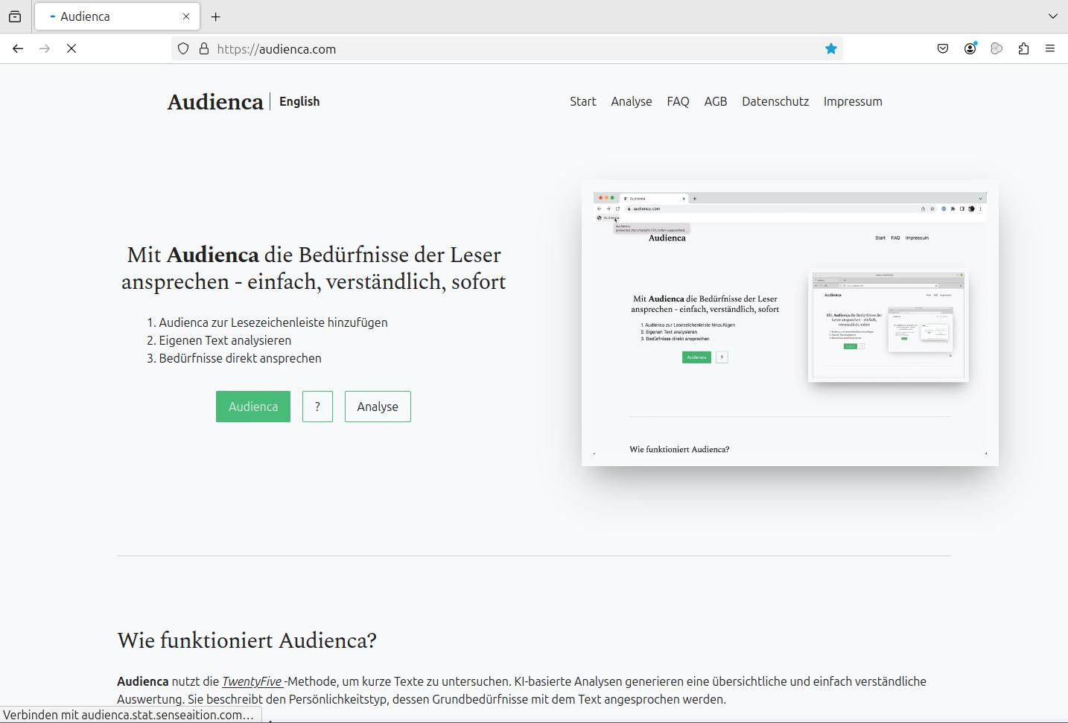Screen dimensions: 1068x723
Task: Click the forward navigation arrow
Action: (x=45, y=48)
